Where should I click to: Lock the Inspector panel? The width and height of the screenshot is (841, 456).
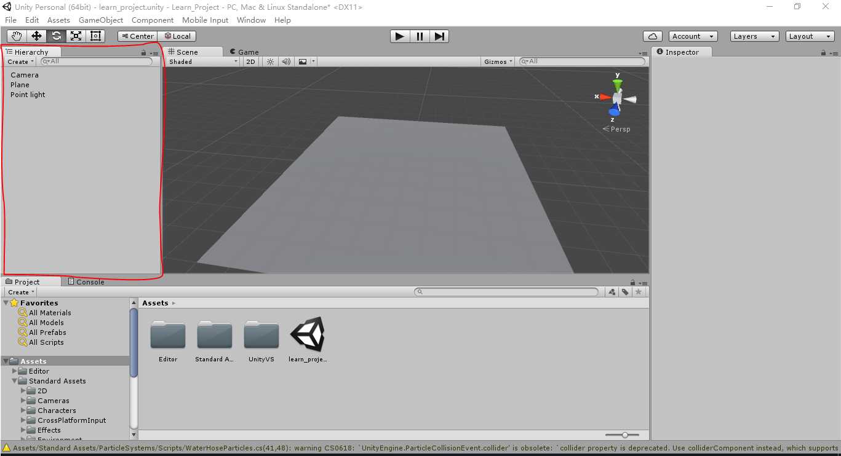823,53
